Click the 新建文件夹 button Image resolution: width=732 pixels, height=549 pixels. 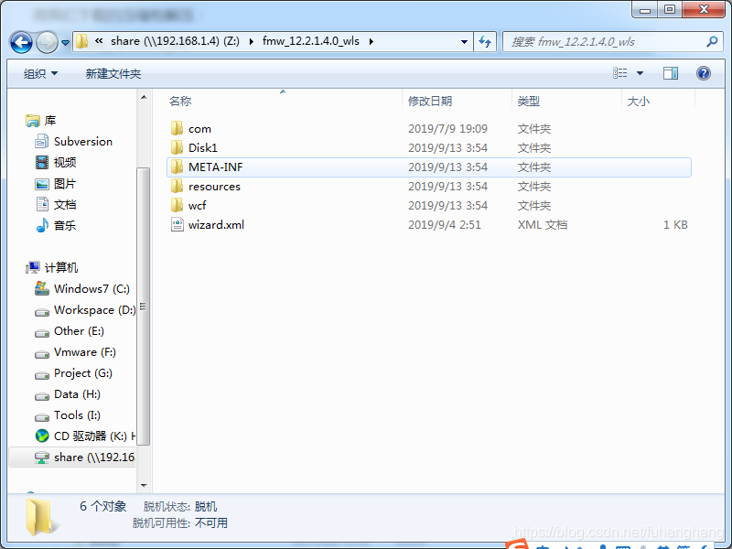click(113, 72)
